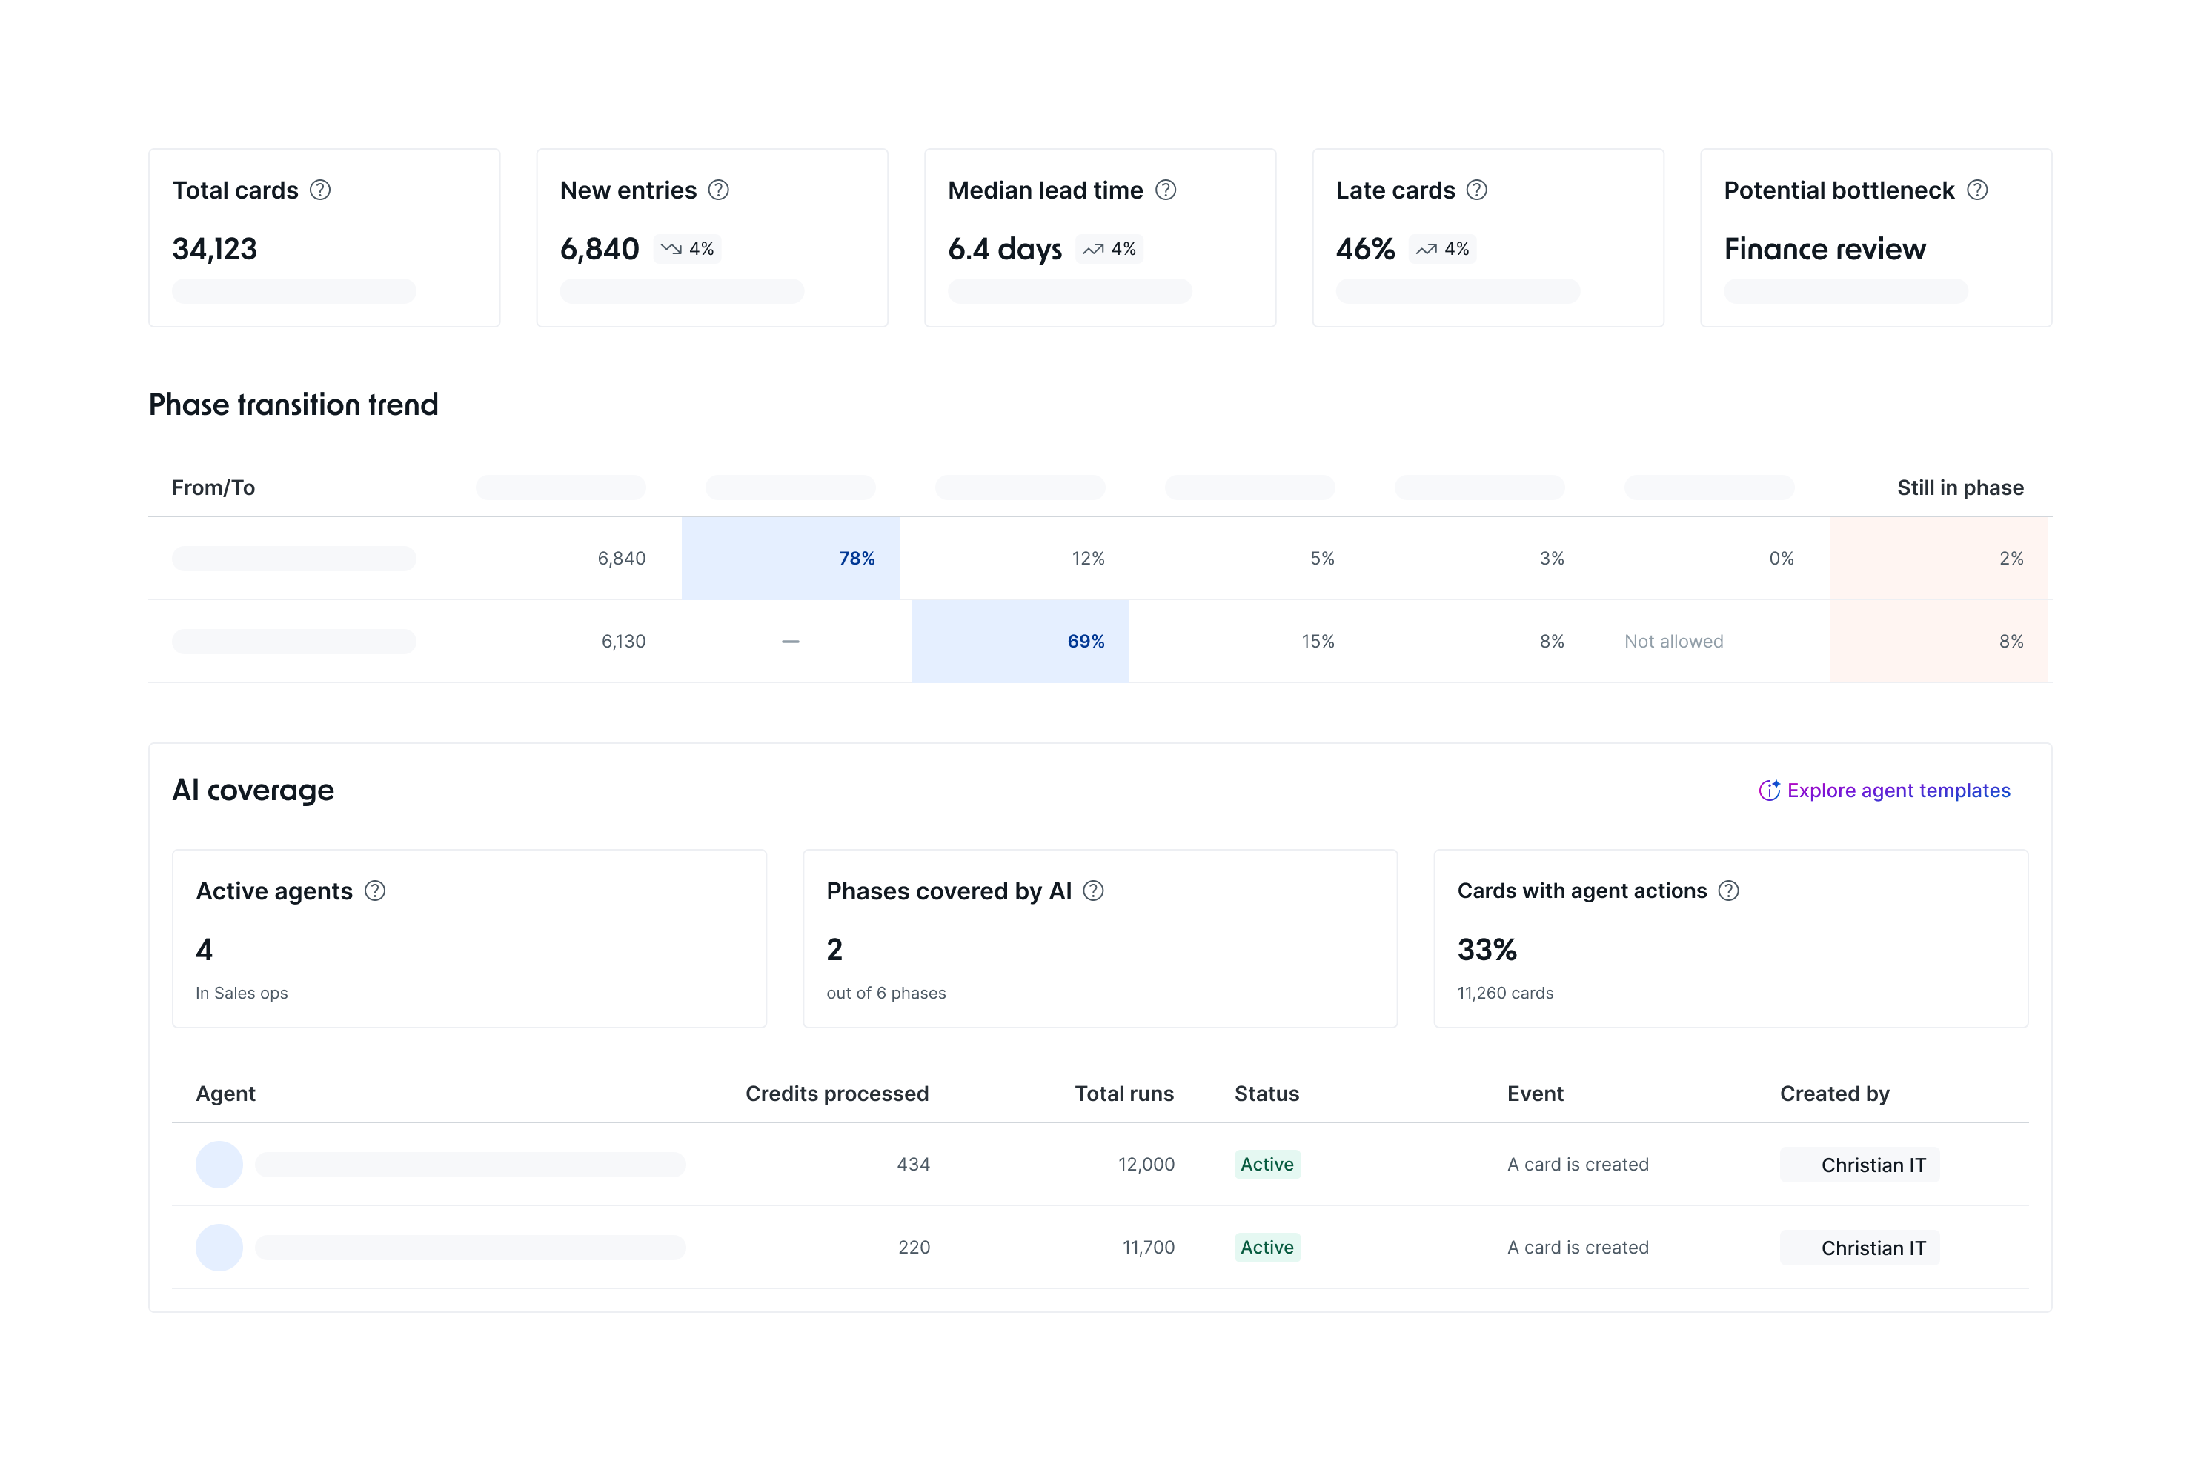Viewport: 2201px width, 1461px height.
Task: Click the Late cards help icon
Action: (x=1477, y=190)
